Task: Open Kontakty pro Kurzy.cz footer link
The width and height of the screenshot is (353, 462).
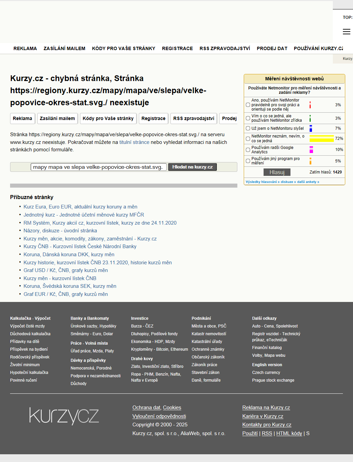Action: [x=267, y=425]
